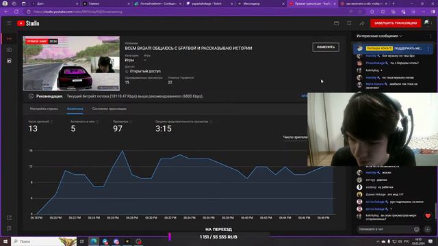
Task: Click the info icon beside Рекомендация
Action: [x=31, y=96]
